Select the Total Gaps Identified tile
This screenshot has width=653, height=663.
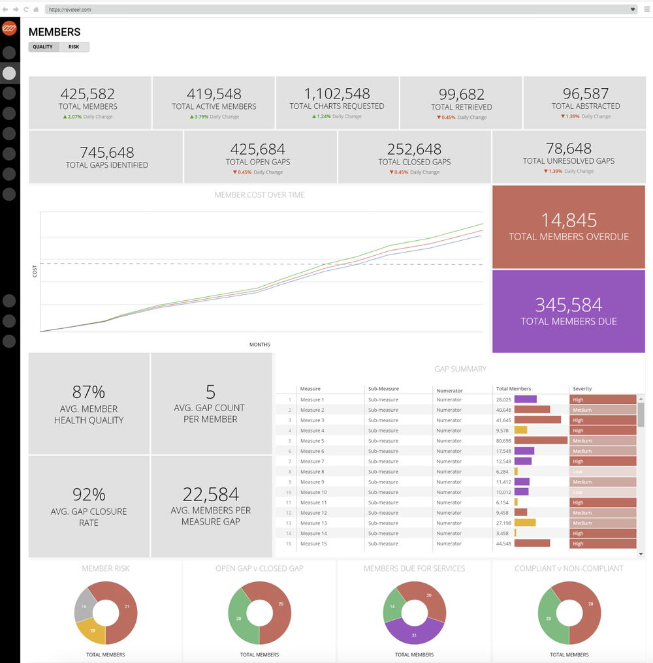(x=106, y=157)
